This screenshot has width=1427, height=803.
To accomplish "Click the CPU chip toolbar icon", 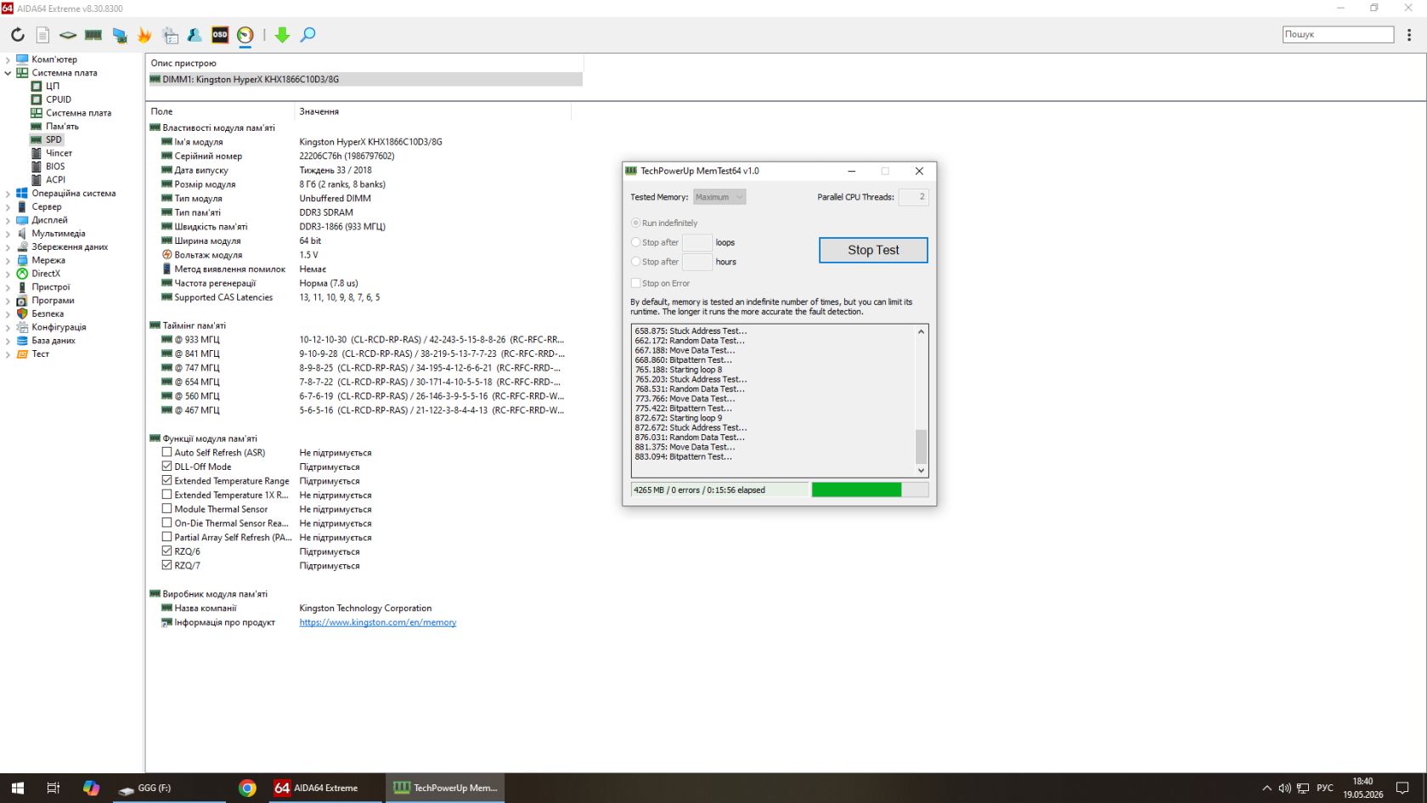I will click(68, 35).
